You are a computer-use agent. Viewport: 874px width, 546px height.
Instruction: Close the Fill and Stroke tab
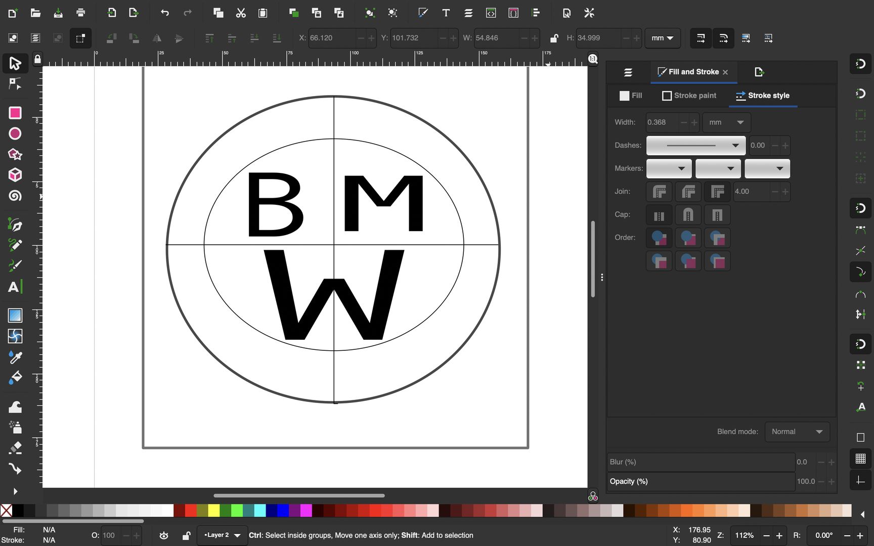click(725, 72)
